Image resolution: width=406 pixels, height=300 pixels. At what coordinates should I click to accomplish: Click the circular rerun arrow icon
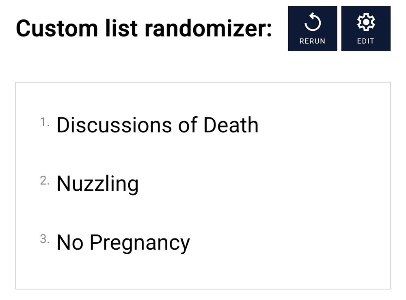pyautogui.click(x=312, y=23)
